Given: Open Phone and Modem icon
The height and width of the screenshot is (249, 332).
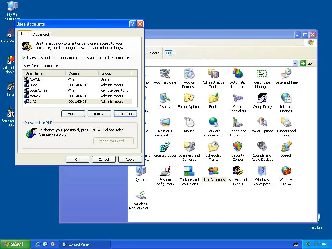Looking at the screenshot, I should click(x=238, y=127).
